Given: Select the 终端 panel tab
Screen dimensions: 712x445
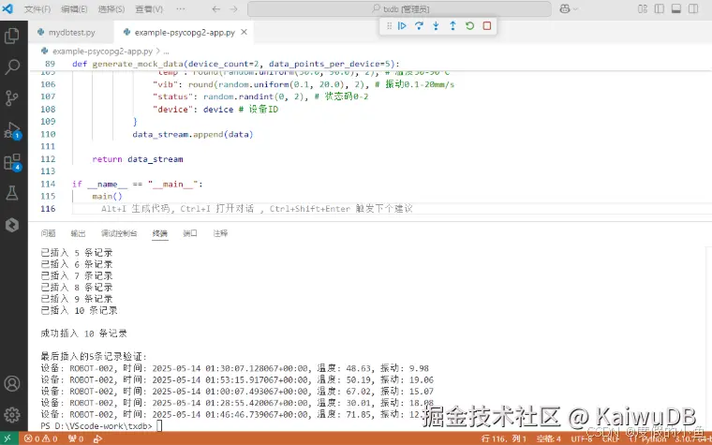Looking at the screenshot, I should pyautogui.click(x=160, y=233).
